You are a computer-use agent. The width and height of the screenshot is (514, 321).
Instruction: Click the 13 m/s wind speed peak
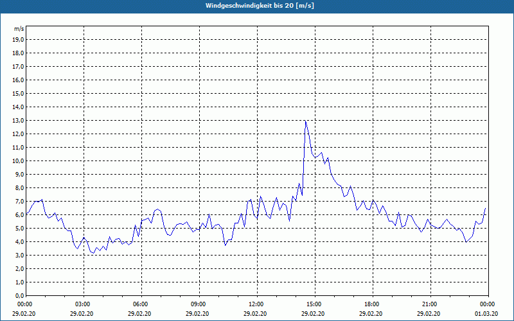click(x=306, y=121)
